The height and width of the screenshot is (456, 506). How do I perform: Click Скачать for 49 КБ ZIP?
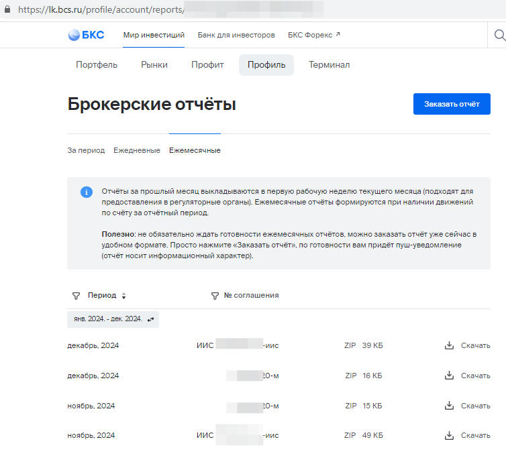pyautogui.click(x=475, y=435)
